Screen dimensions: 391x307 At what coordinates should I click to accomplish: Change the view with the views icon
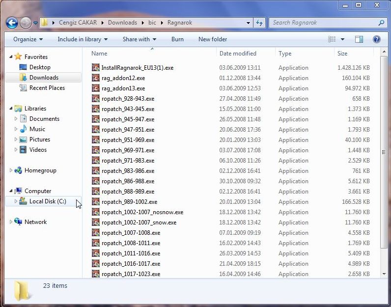[x=332, y=39]
